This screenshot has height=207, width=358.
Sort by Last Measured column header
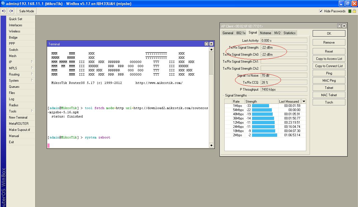pos(290,102)
